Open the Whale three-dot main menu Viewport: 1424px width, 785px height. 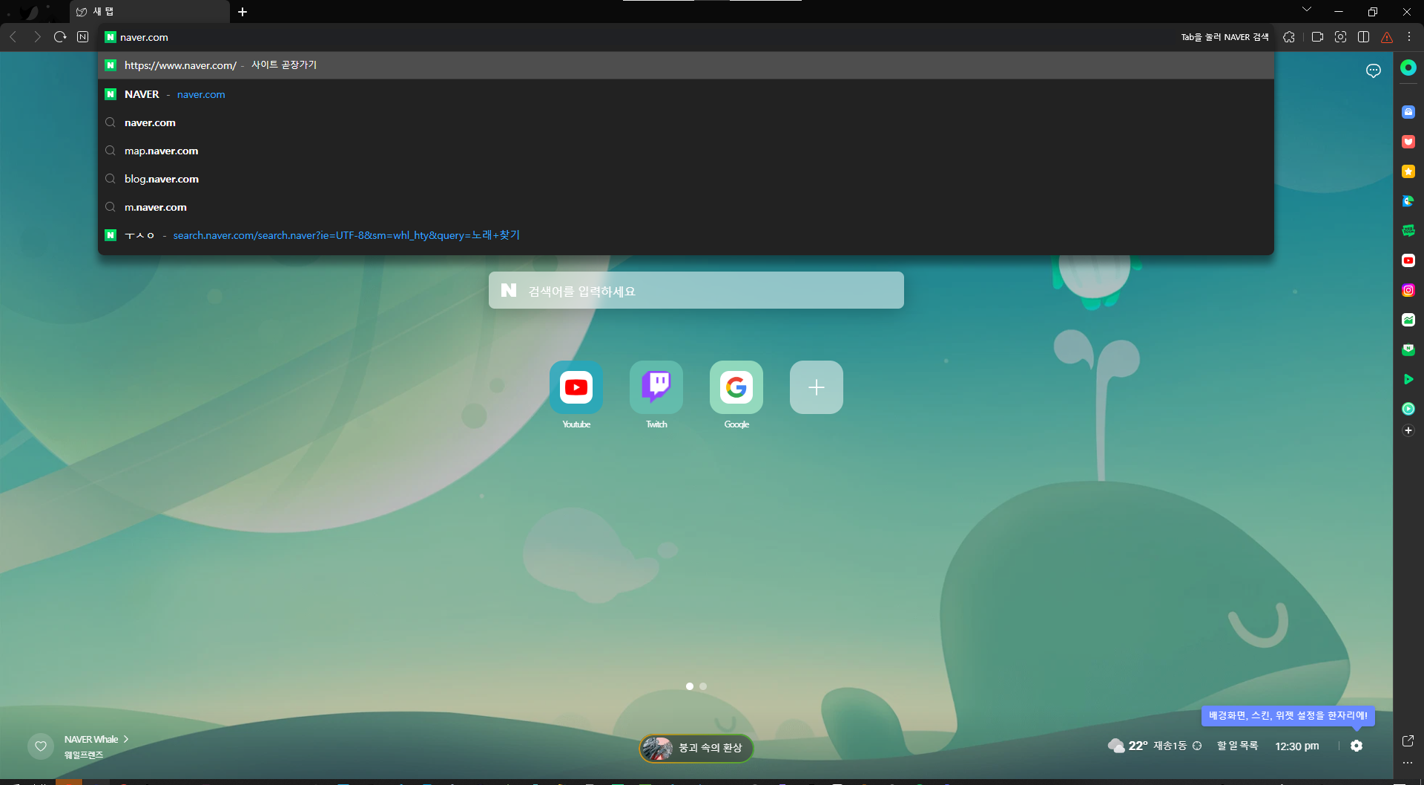(1409, 37)
